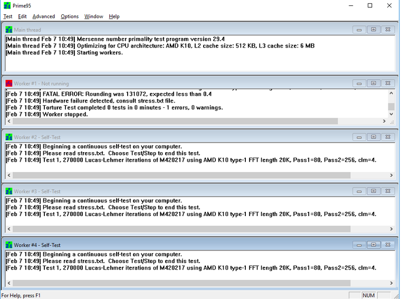Click Worker #2 horizontal scroll left arrow
This screenshot has height=299, width=402.
click(x=9, y=175)
